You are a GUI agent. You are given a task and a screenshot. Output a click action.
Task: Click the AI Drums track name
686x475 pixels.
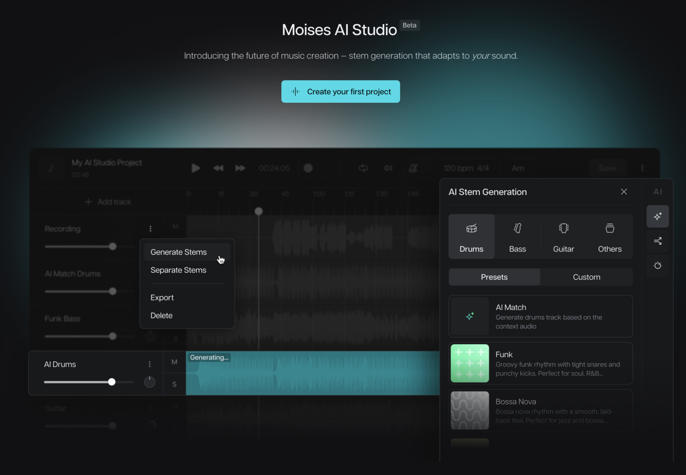tap(60, 364)
